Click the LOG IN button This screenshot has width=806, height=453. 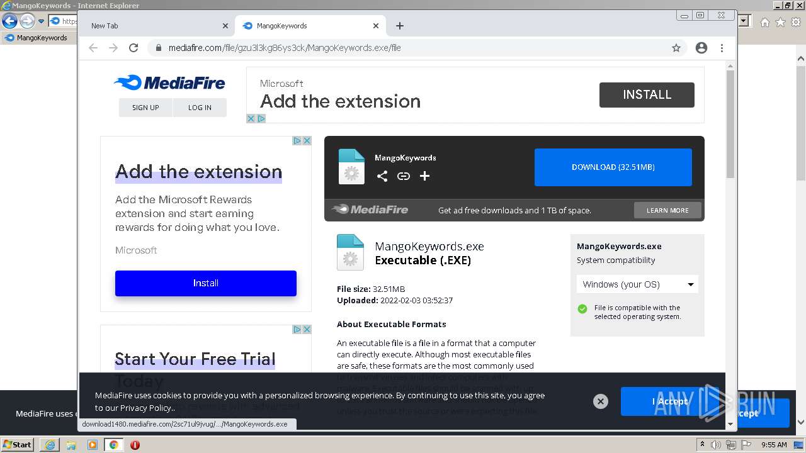tap(200, 108)
